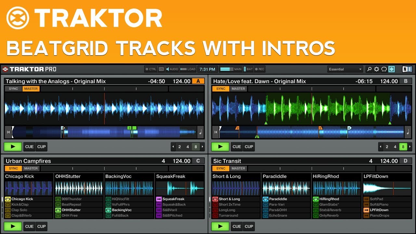Open preferences gear icon in header
The height and width of the screenshot is (234, 416).
[377, 69]
